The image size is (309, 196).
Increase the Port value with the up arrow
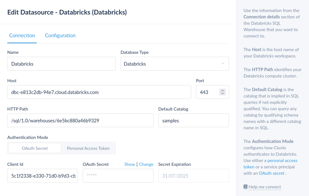click(222, 91)
